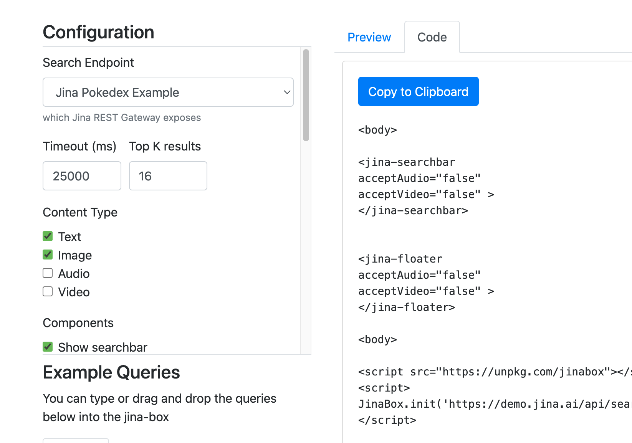The height and width of the screenshot is (443, 632).
Task: Enable the Audio content type
Action: (47, 273)
